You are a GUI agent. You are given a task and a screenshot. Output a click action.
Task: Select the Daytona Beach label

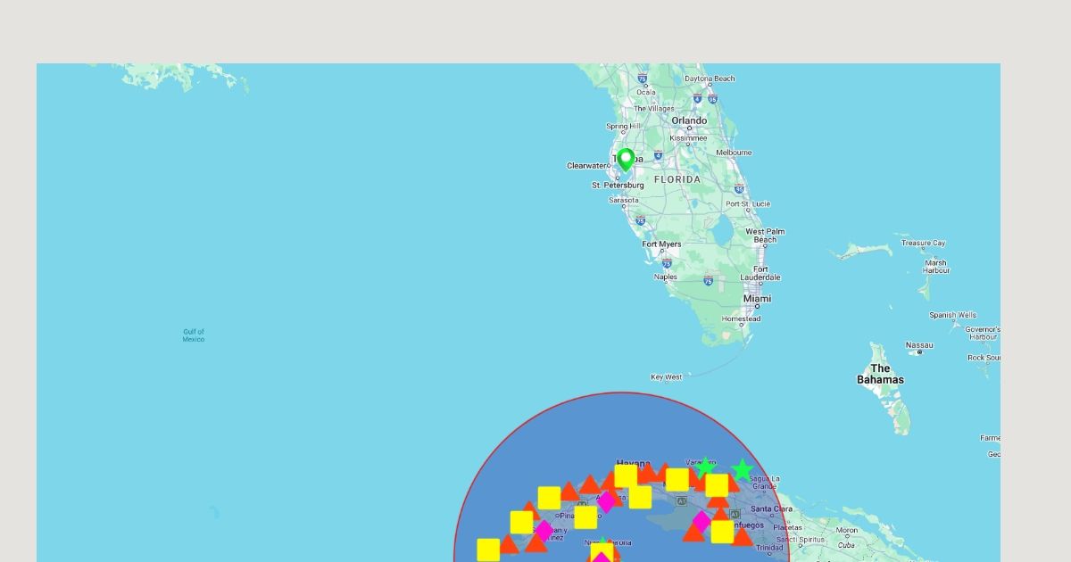tap(710, 79)
